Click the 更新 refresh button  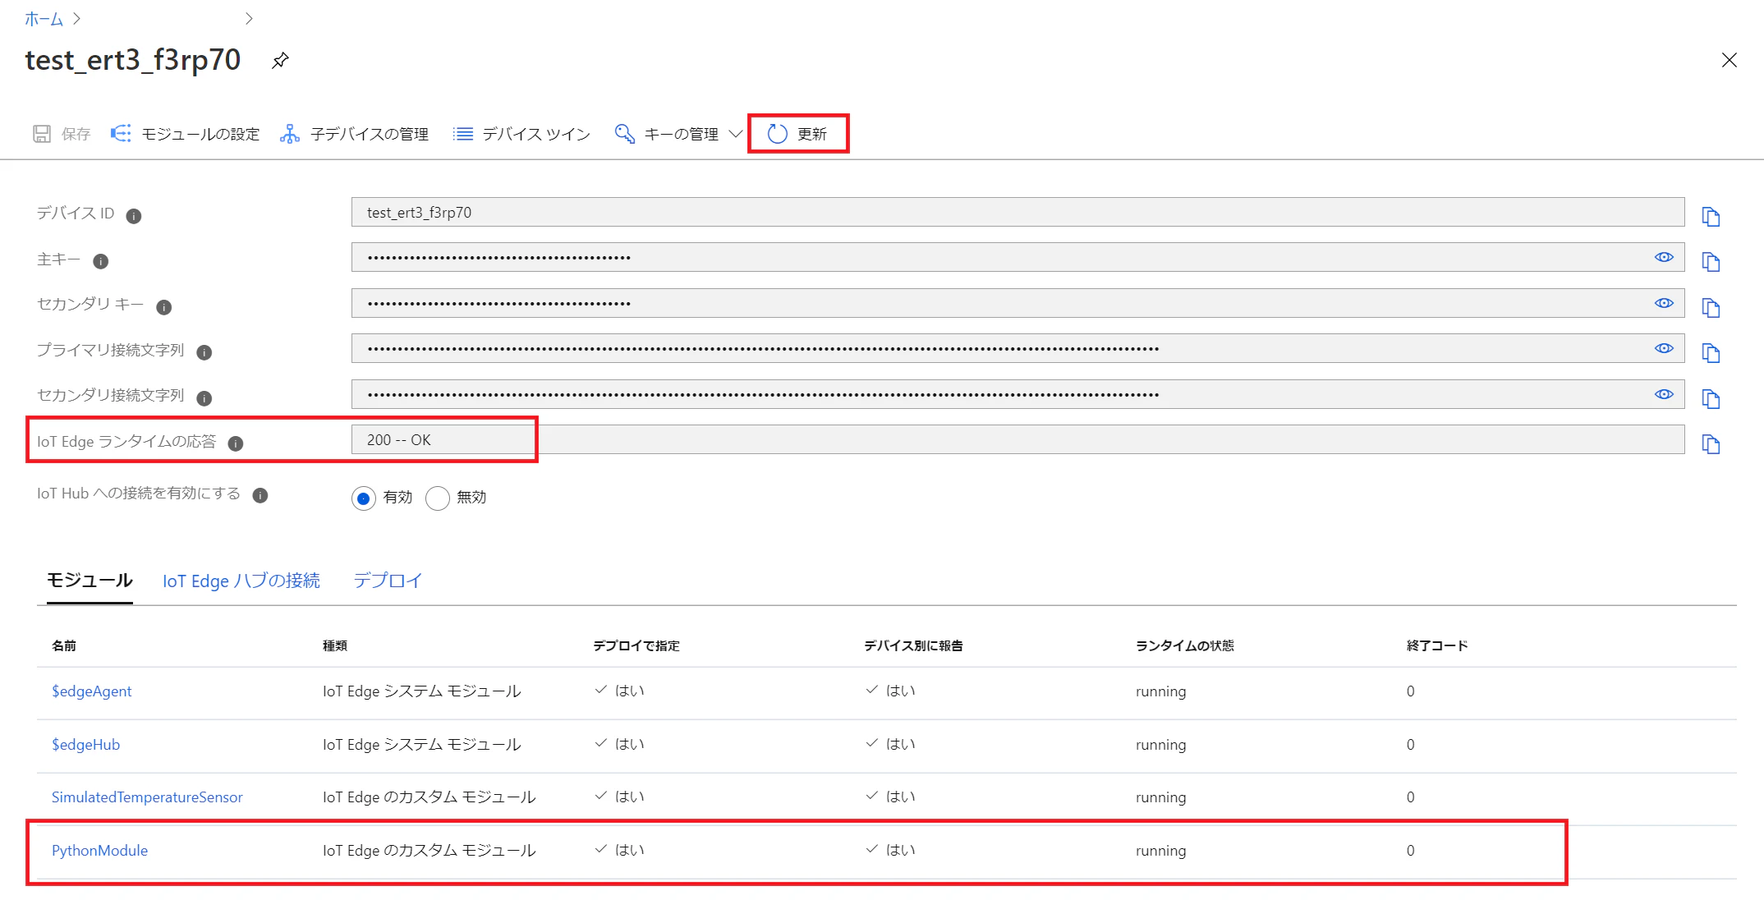pyautogui.click(x=797, y=134)
